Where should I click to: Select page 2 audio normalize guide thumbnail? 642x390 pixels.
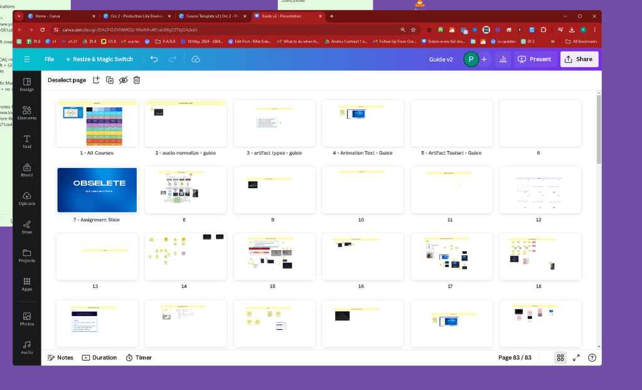(186, 123)
